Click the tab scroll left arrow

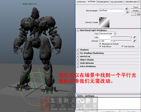138,1
